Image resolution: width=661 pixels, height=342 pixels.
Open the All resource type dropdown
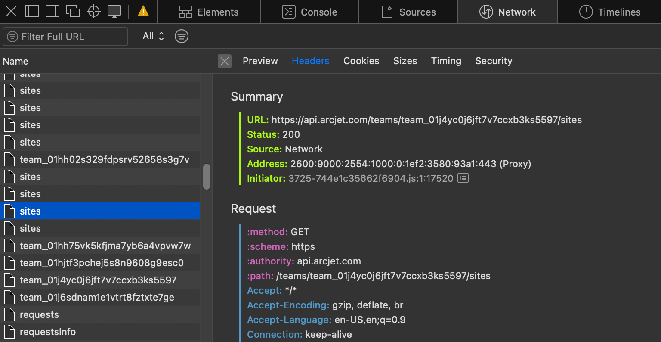pyautogui.click(x=153, y=36)
